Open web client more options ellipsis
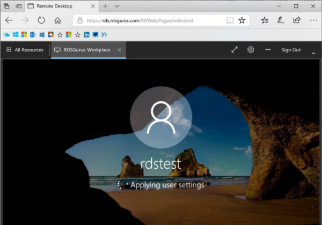Screen dimensions: 322x225 pyautogui.click(x=268, y=50)
